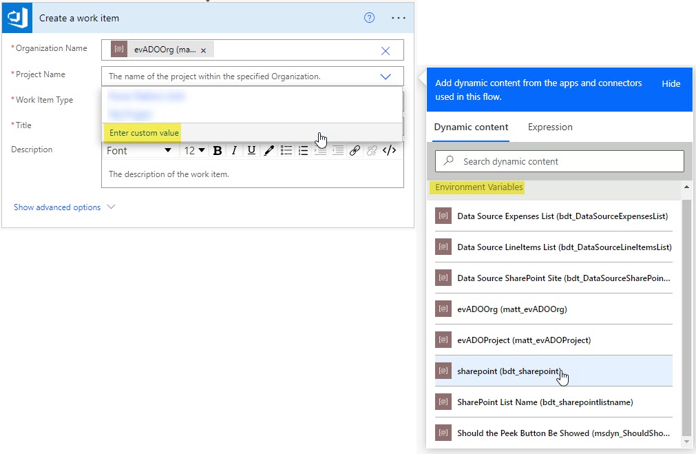The height and width of the screenshot is (454, 696).
Task: Remove the evADOOrg token from Organization Name
Action: coord(203,50)
